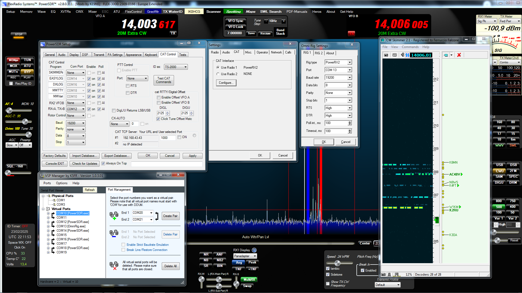Toggle EASYLOG enable checkbox

pyautogui.click(x=89, y=79)
